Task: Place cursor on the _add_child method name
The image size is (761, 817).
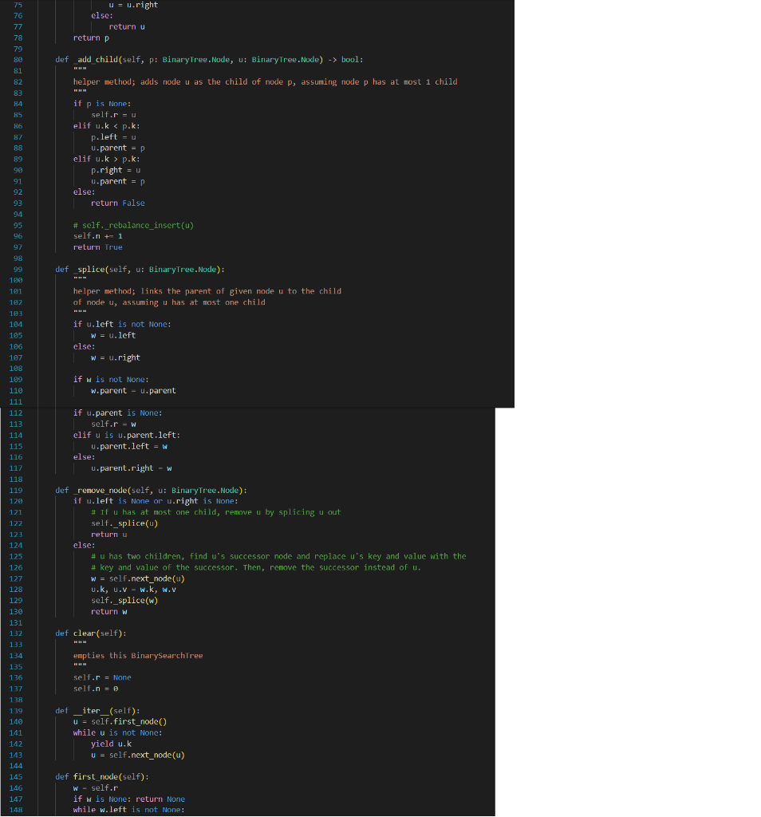Action: point(97,60)
